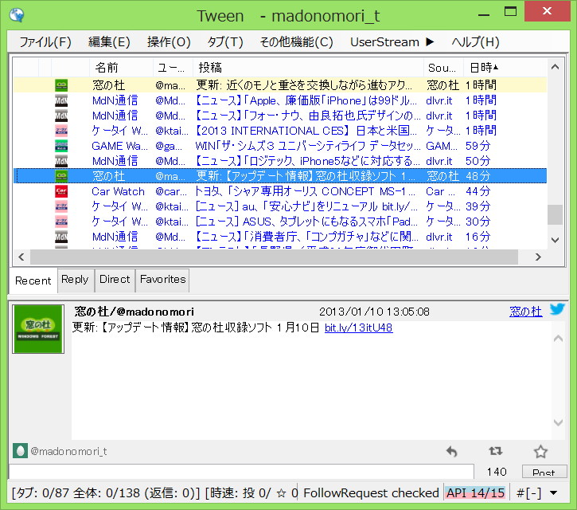Screen dimensions: 577x510
Task: Click the tweet detail scroll up arrow
Action: coord(558,339)
